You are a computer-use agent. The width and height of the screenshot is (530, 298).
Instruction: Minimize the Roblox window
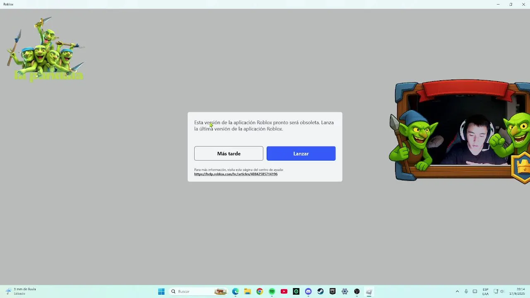tap(498, 4)
